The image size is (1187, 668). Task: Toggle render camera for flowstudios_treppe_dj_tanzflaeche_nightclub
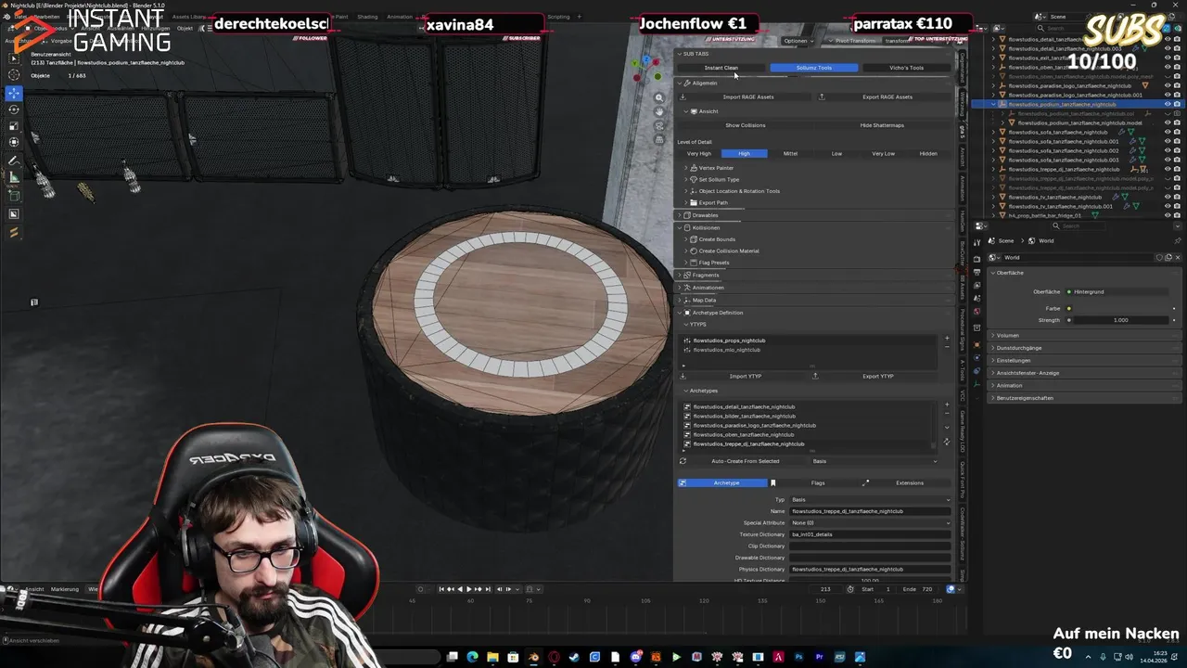1178,169
